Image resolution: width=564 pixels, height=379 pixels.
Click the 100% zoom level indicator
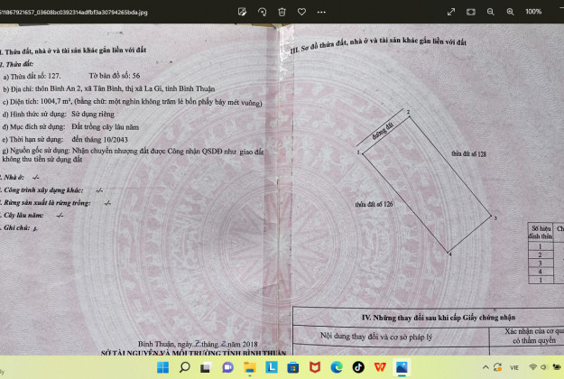(533, 12)
